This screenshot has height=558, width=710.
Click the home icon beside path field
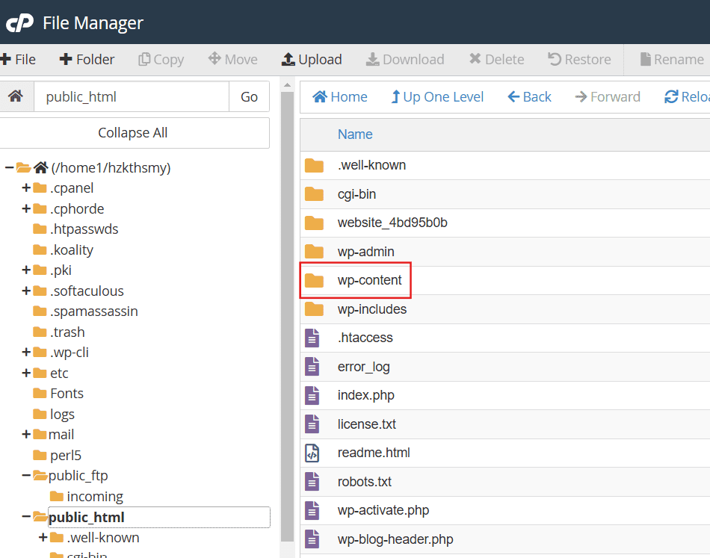click(x=16, y=96)
